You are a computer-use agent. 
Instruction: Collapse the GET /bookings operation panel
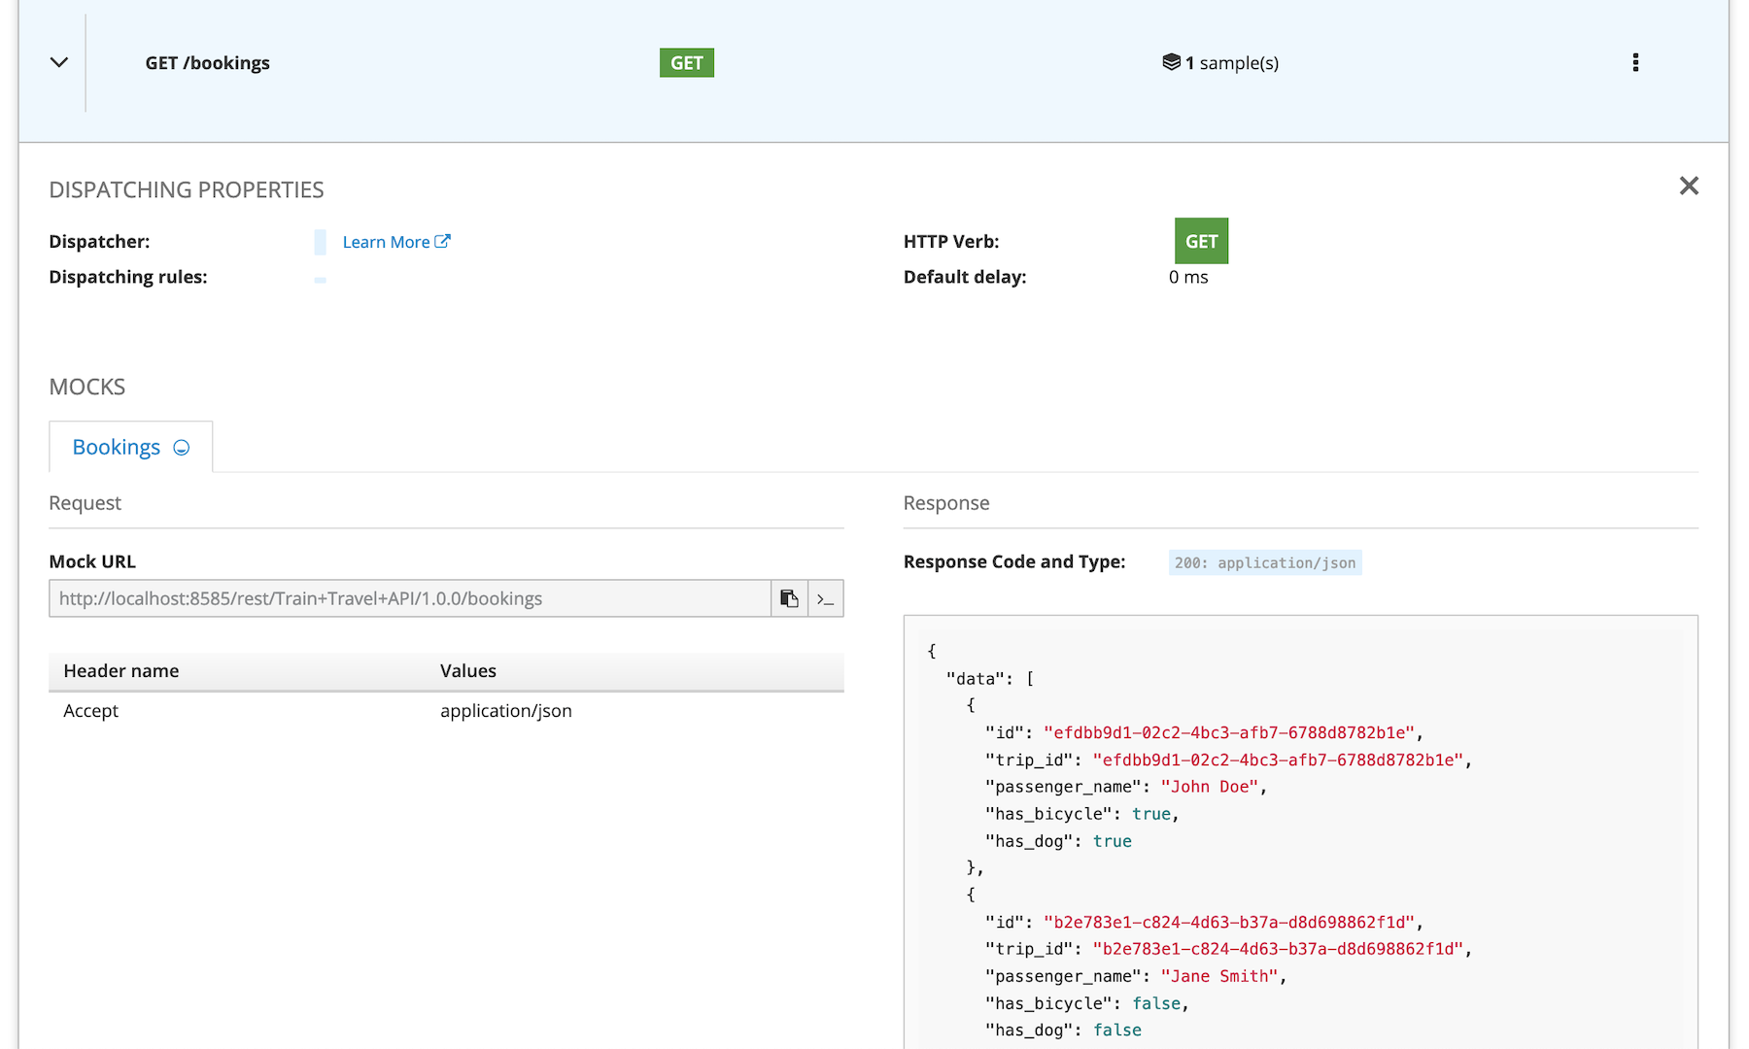coord(58,62)
